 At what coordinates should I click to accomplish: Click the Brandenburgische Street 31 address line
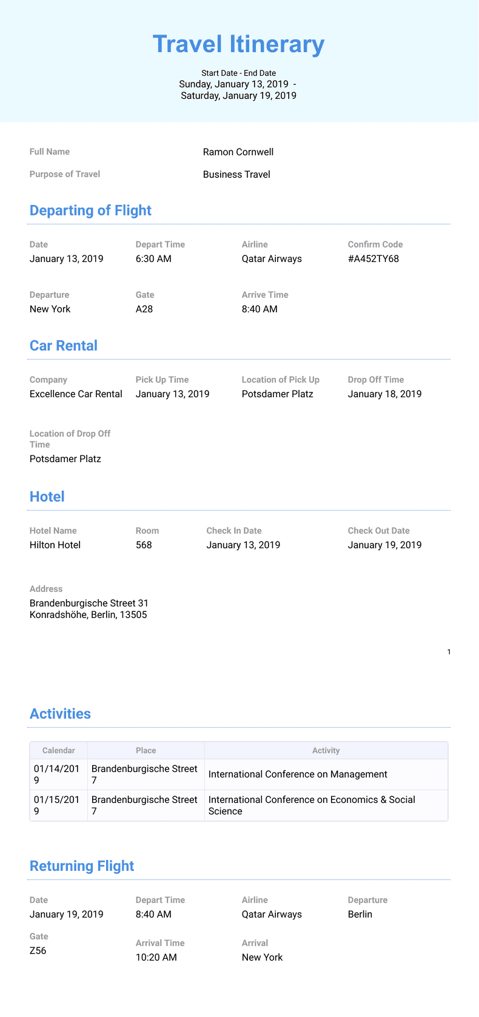coord(89,603)
